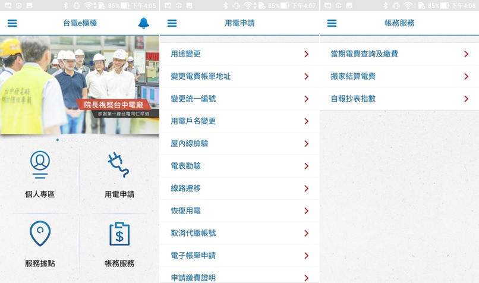Tap chevron beside 當期電費查詢及繳費
The width and height of the screenshot is (479, 283).
(466, 54)
